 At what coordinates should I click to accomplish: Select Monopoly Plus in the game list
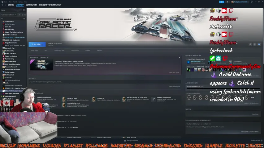[x=10, y=48]
